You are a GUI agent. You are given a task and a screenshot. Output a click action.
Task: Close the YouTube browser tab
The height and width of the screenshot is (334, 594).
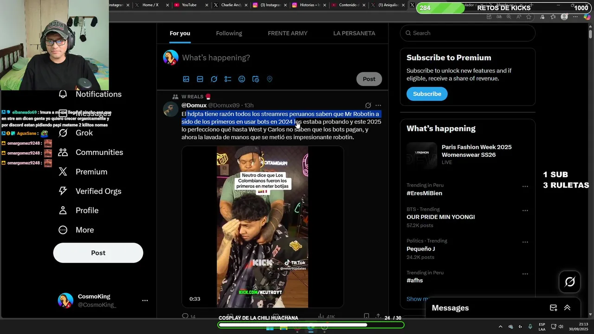tap(207, 5)
